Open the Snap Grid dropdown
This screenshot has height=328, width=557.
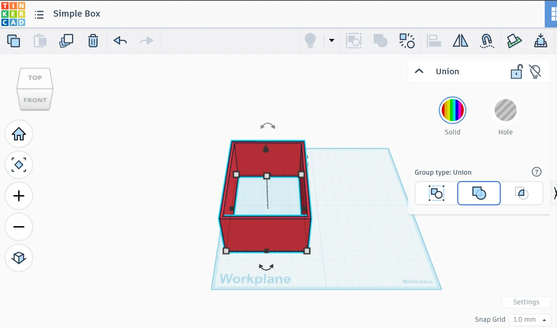[x=529, y=320]
